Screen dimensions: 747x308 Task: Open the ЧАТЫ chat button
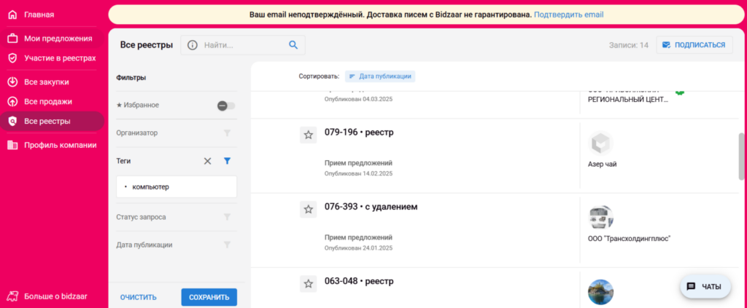pos(705,287)
